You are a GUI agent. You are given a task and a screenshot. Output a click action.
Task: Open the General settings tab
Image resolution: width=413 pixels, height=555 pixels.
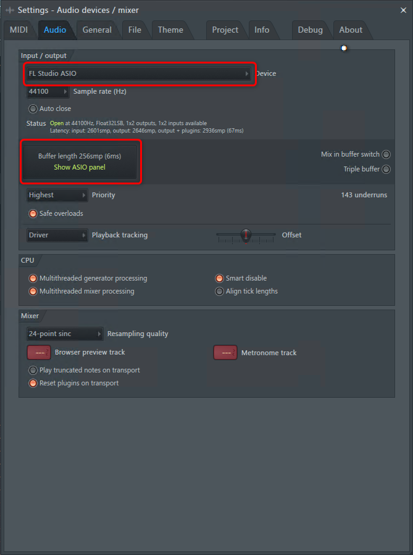point(97,30)
